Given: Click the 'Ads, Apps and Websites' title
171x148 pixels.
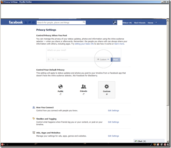Looking at the screenshot, I should pos(48,133).
